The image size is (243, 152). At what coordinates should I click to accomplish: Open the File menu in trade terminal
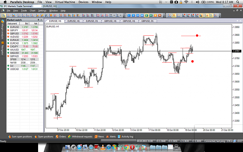tap(9, 11)
